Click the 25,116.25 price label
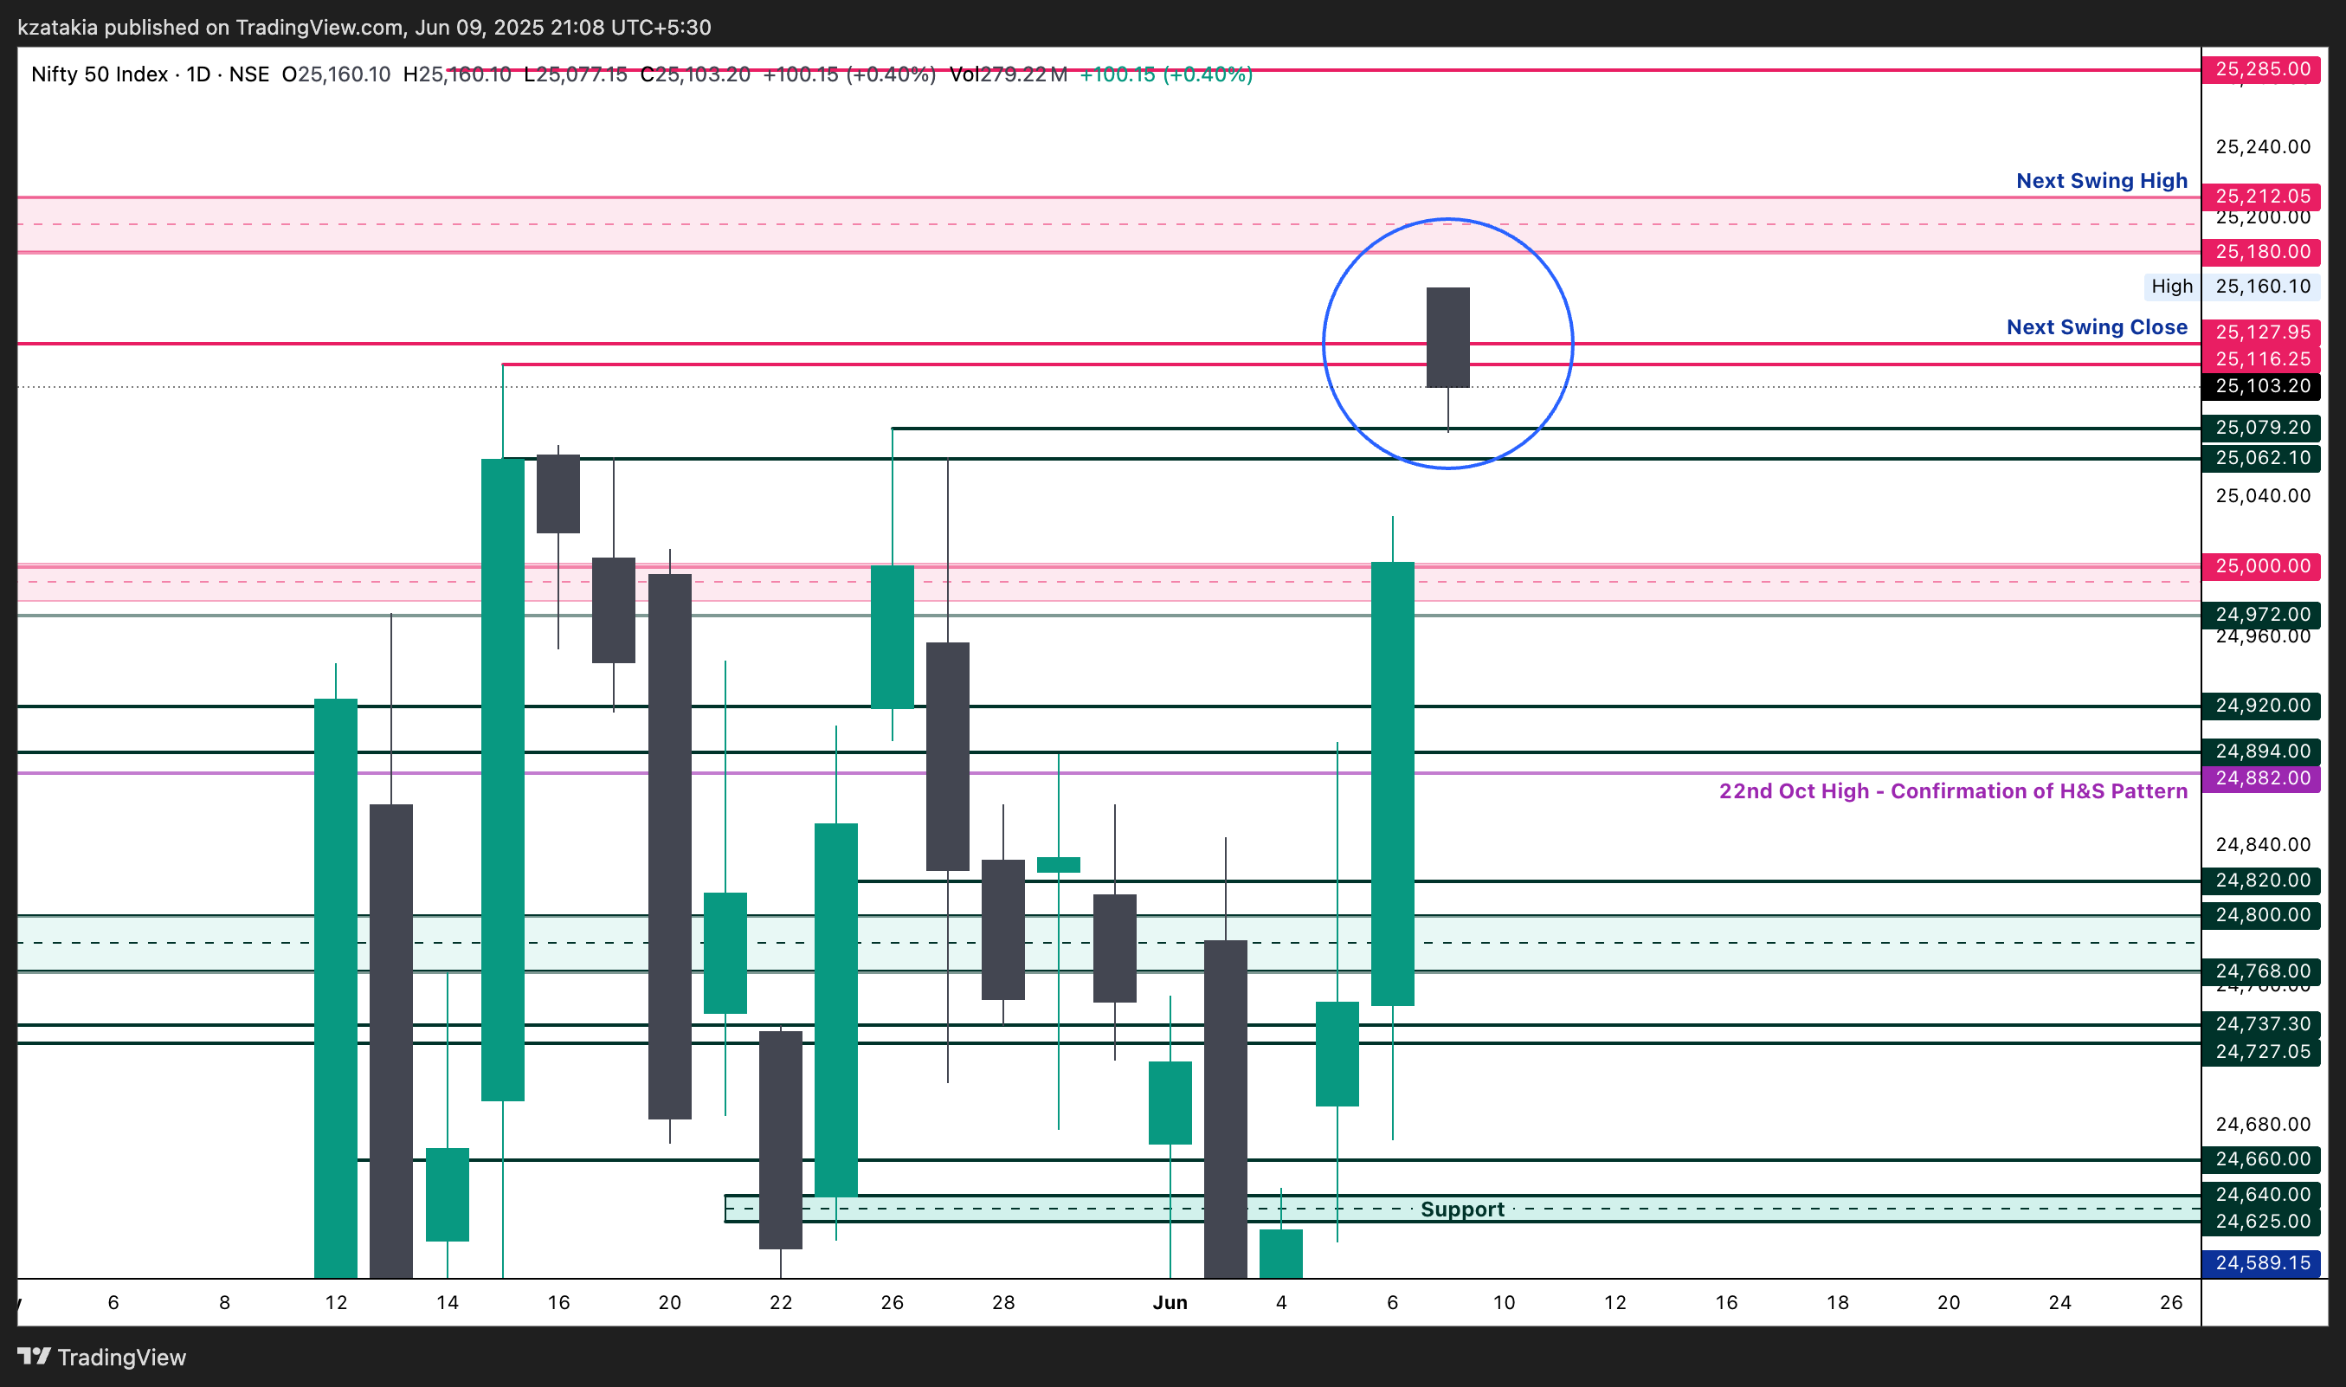This screenshot has height=1387, width=2346. tap(2261, 359)
